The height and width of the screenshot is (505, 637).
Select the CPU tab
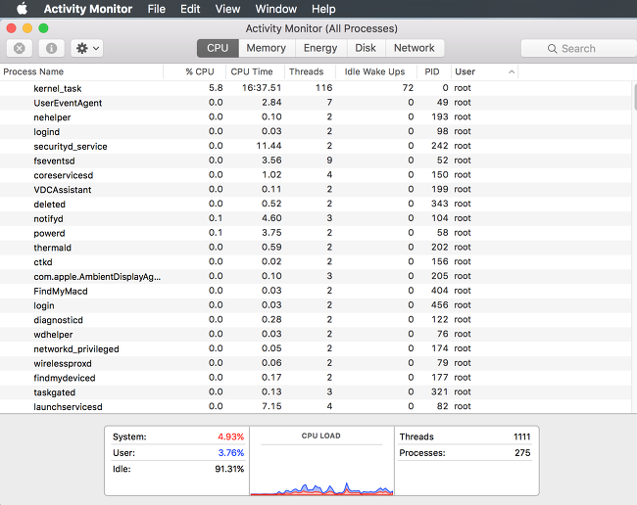(x=218, y=48)
